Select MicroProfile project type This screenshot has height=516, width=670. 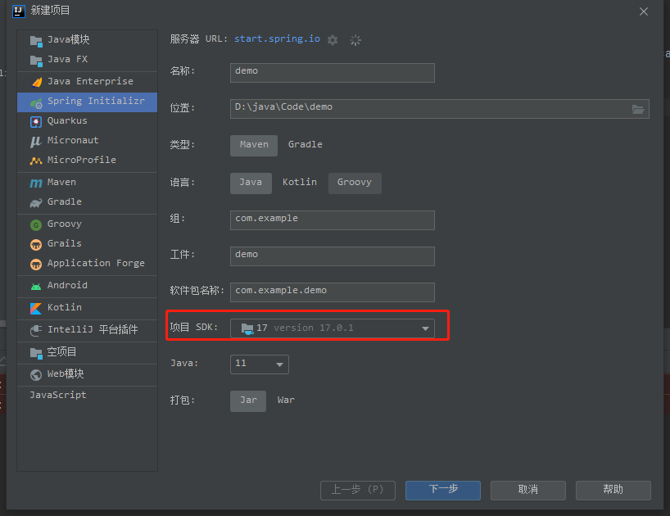point(87,161)
